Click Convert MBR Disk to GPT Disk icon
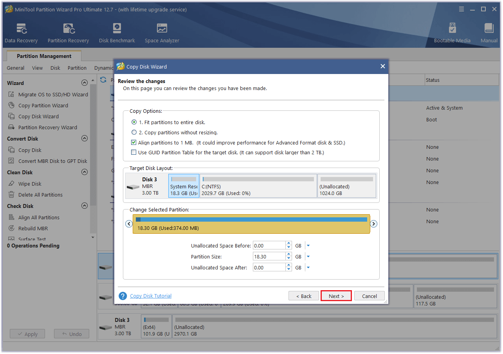The image size is (503, 354). (x=11, y=161)
